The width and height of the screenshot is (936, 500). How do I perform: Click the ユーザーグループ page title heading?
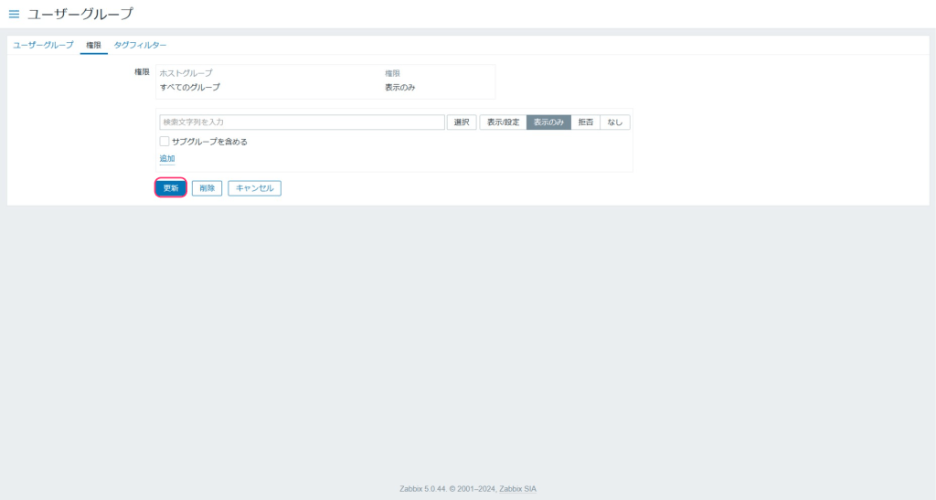click(80, 14)
